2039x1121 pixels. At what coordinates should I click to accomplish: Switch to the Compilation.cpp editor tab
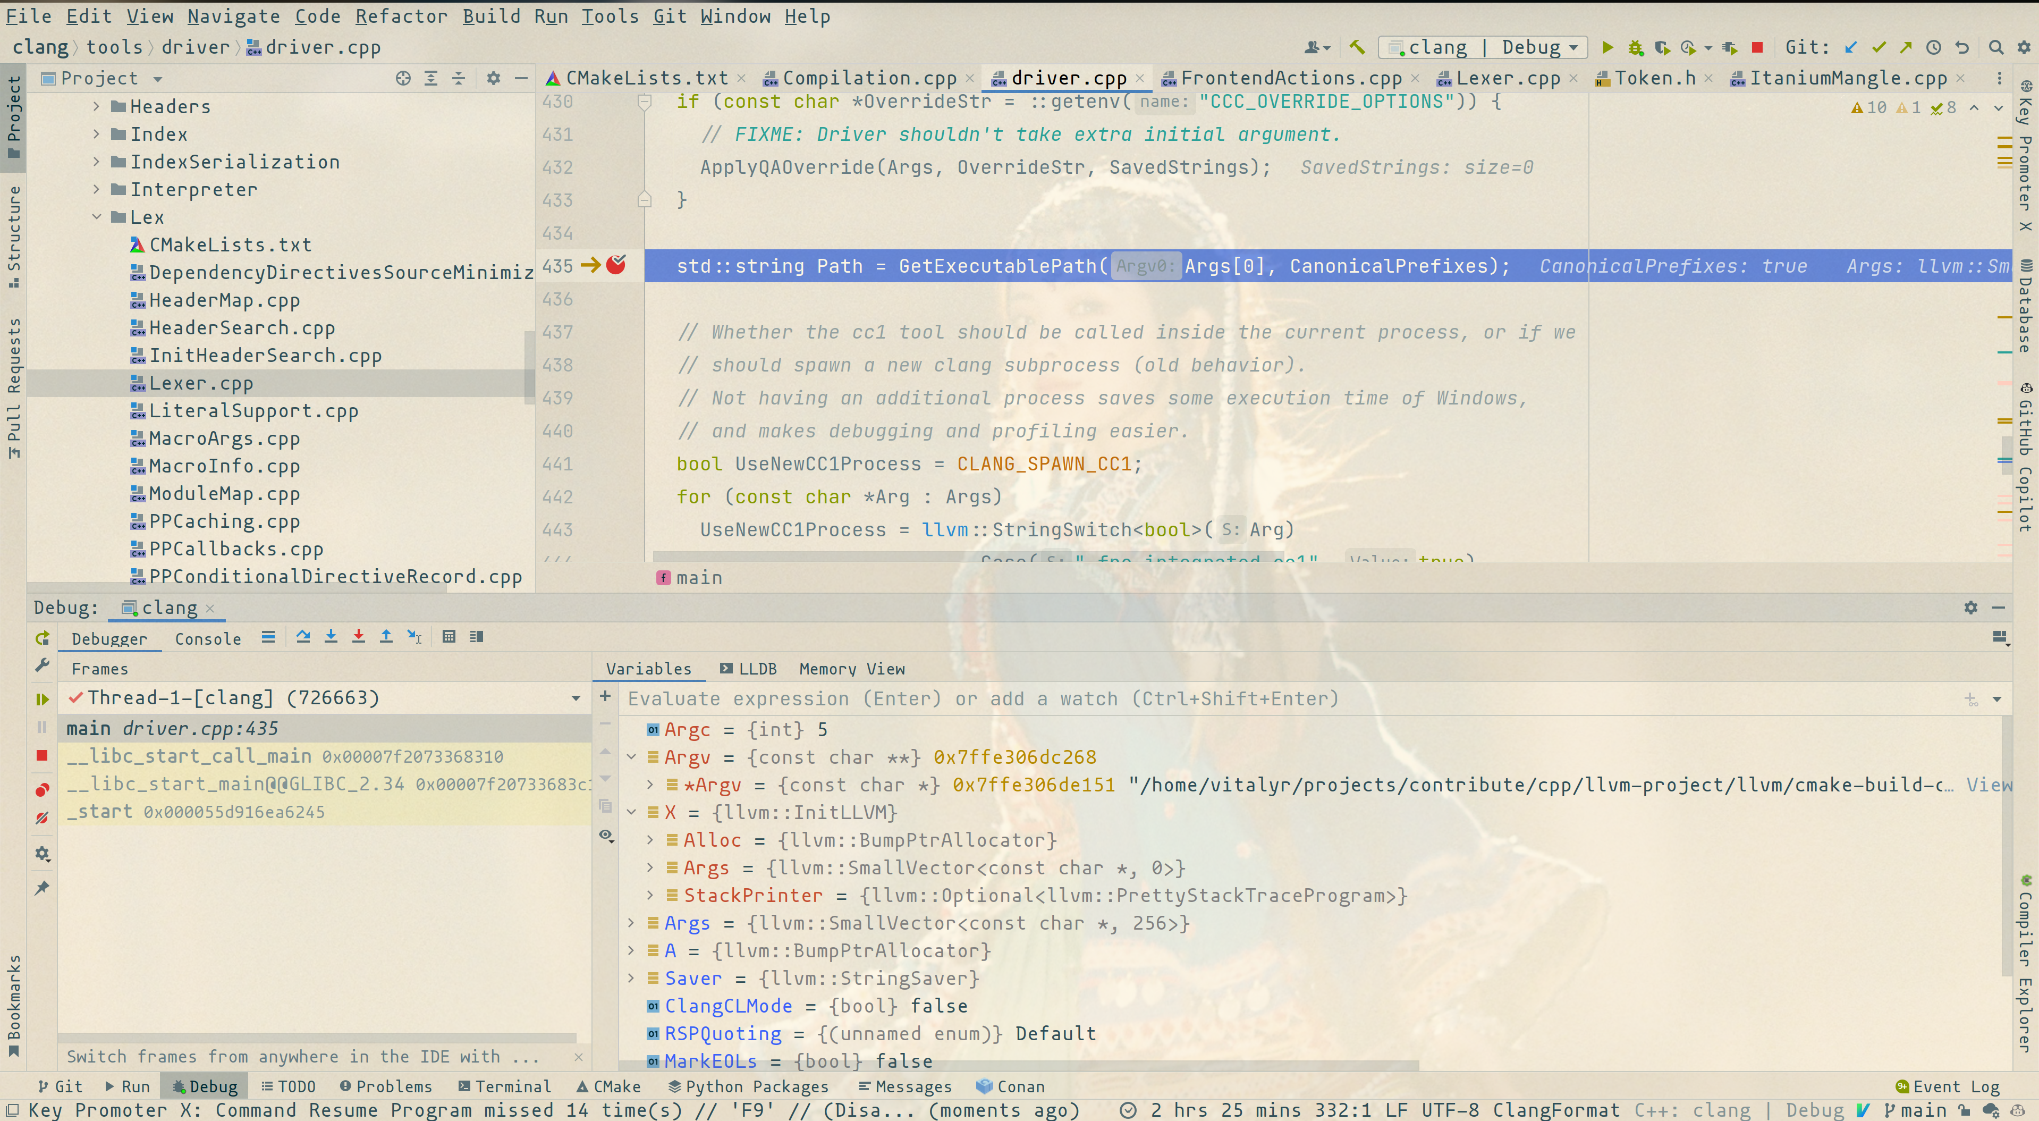coord(868,78)
